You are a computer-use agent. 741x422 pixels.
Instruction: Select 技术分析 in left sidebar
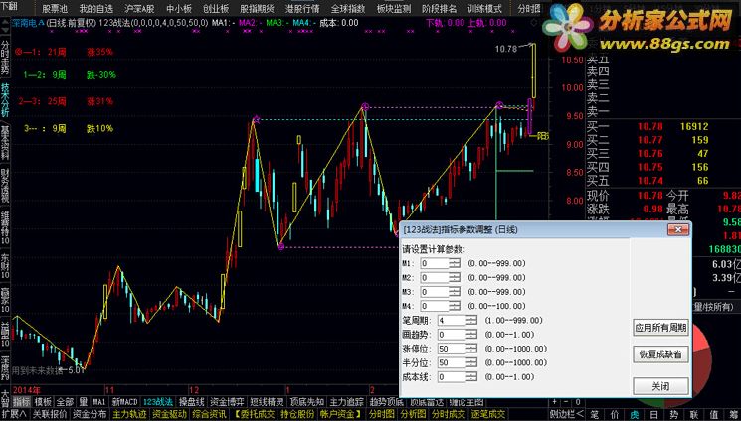click(5, 101)
